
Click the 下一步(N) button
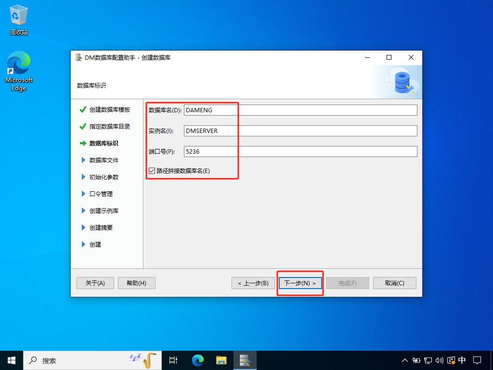coord(300,283)
